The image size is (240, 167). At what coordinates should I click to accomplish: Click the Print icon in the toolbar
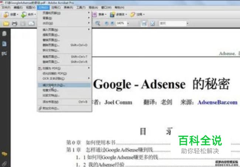pyautogui.click(x=14, y=24)
